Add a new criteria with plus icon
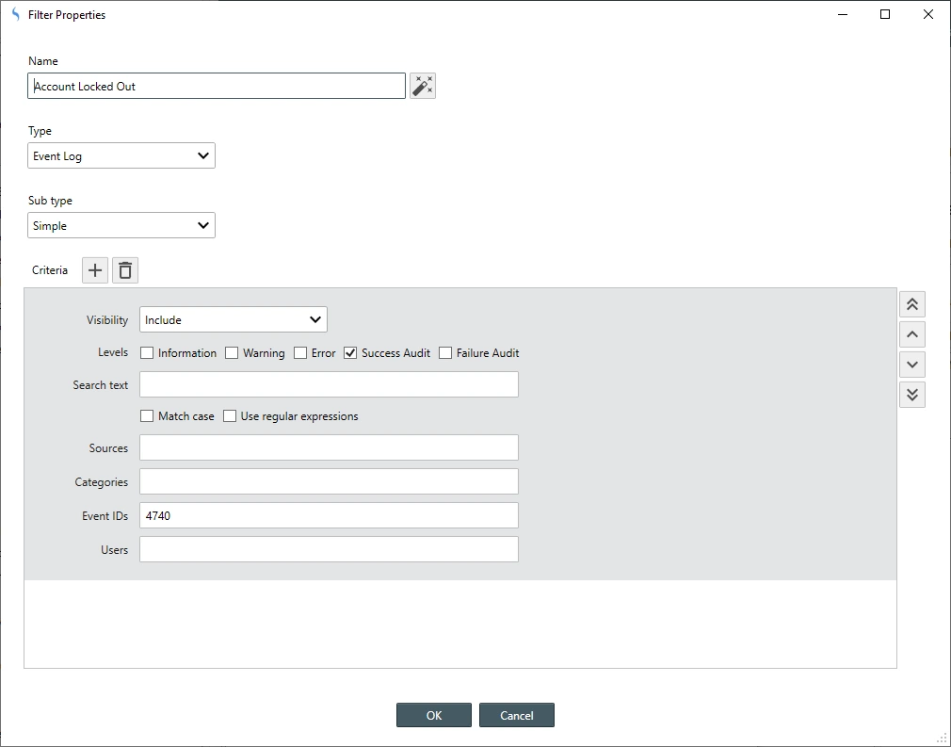Image resolution: width=951 pixels, height=747 pixels. pos(95,270)
